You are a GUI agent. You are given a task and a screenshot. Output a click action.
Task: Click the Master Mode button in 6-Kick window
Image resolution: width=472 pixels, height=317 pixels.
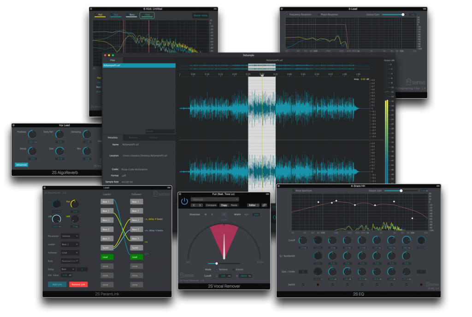click(201, 15)
